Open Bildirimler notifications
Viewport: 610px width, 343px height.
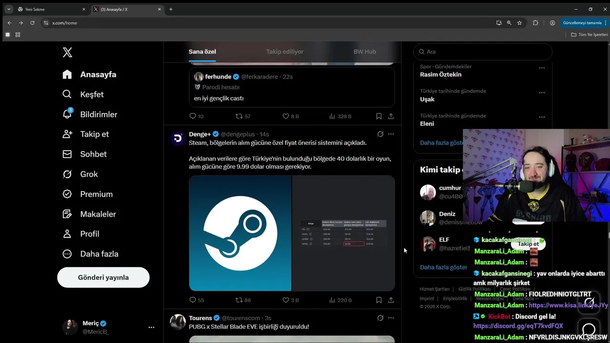[90, 114]
